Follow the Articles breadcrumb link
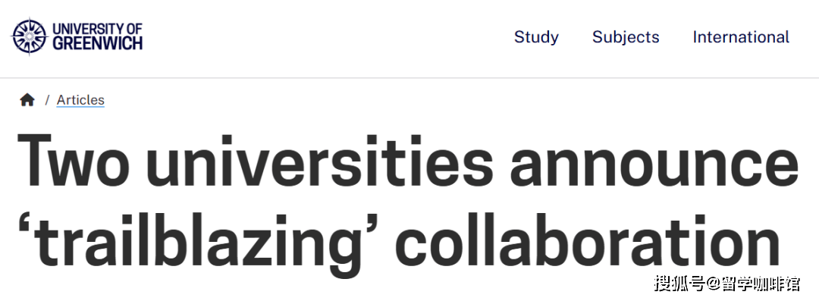Viewport: 819px width, 301px height. (80, 100)
